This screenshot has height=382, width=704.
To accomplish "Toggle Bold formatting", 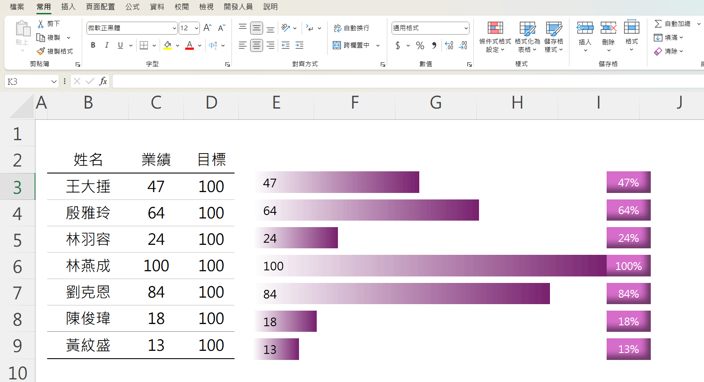I will (x=93, y=45).
